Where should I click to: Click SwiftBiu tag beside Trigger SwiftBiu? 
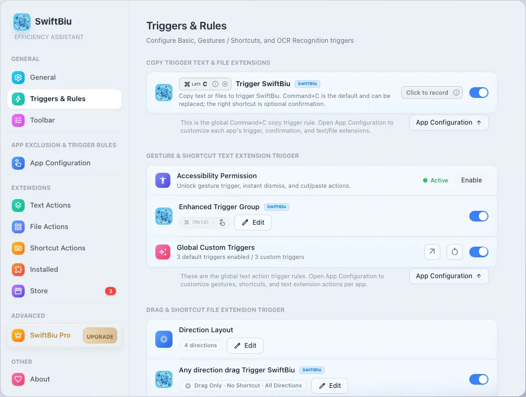[x=307, y=84]
